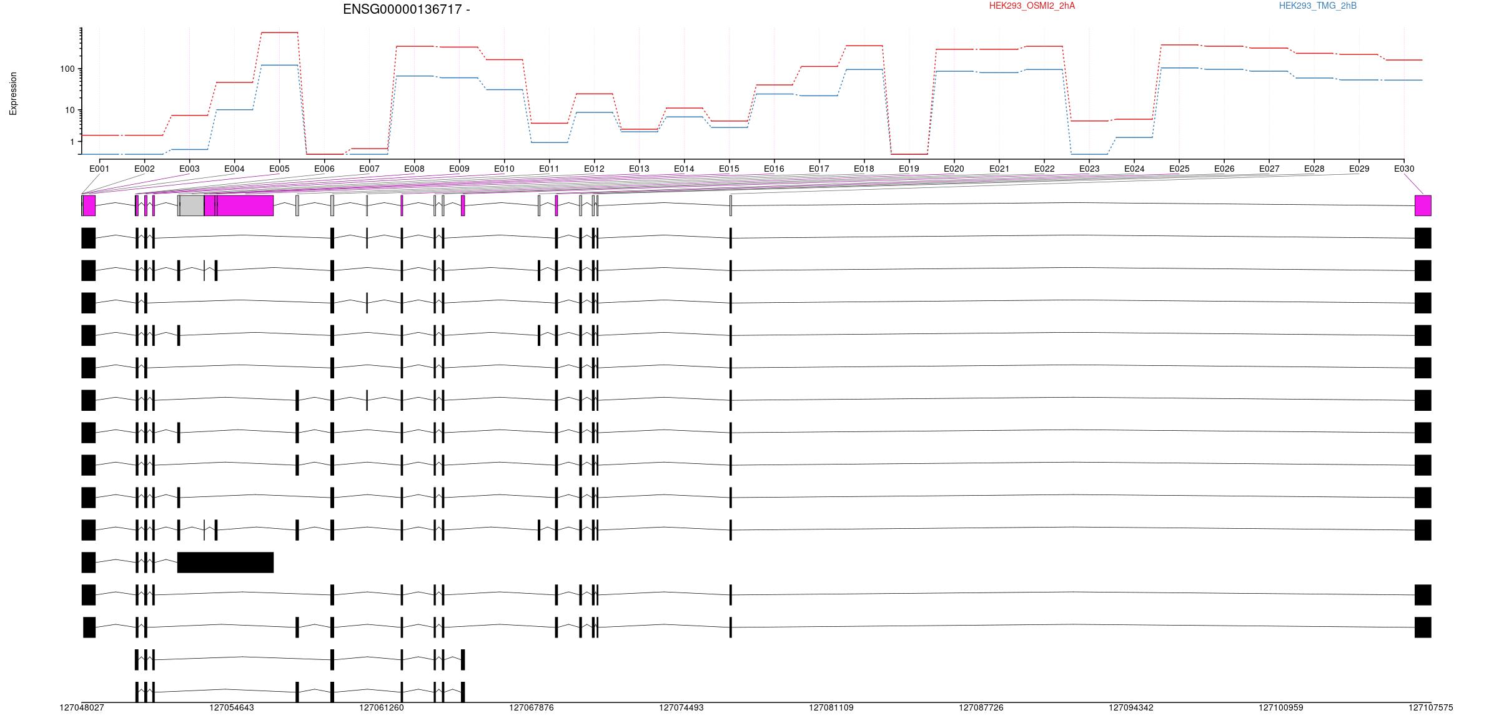Click the exon label E013

tap(639, 169)
